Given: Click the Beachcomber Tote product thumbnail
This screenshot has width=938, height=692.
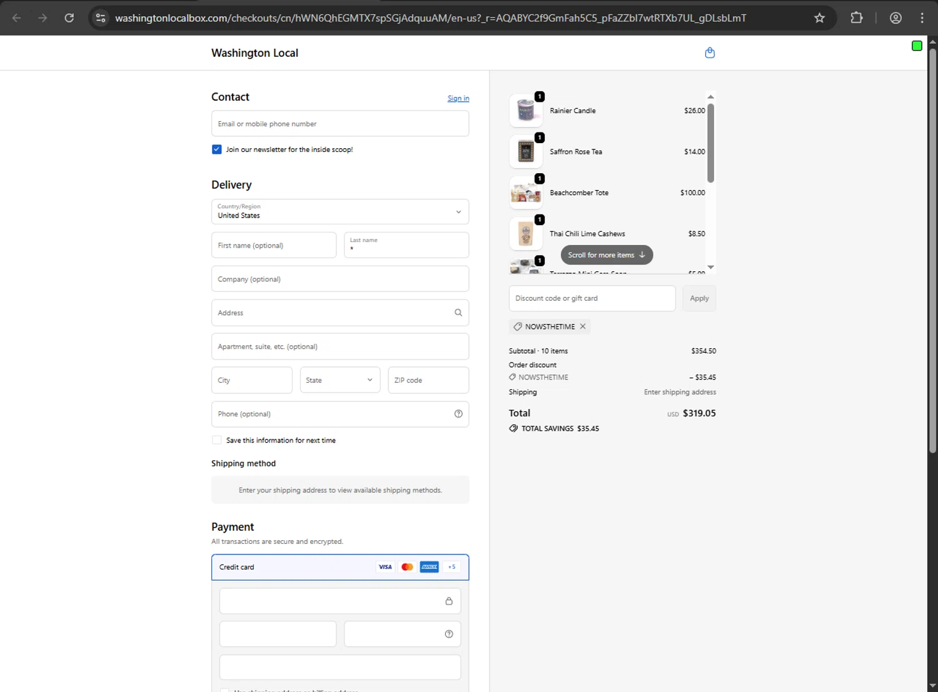Looking at the screenshot, I should click(x=526, y=193).
